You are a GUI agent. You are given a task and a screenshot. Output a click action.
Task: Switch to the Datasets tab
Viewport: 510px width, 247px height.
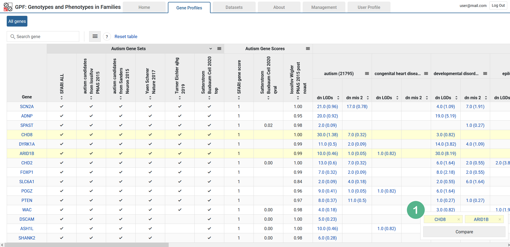pyautogui.click(x=234, y=8)
